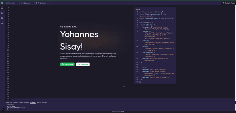Open the LinkedIn icon in the sidebar
The height and width of the screenshot is (113, 236).
click(x=2, y=18)
